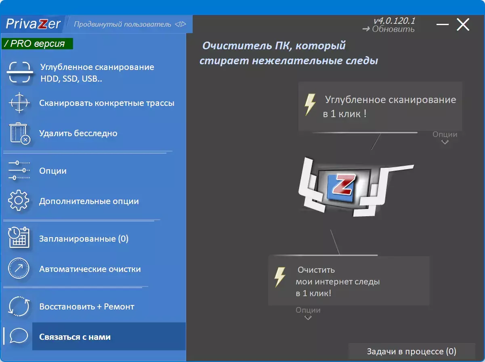Switch user mode via Продвинутый пользователь selector
485x362 pixels.
(130, 24)
